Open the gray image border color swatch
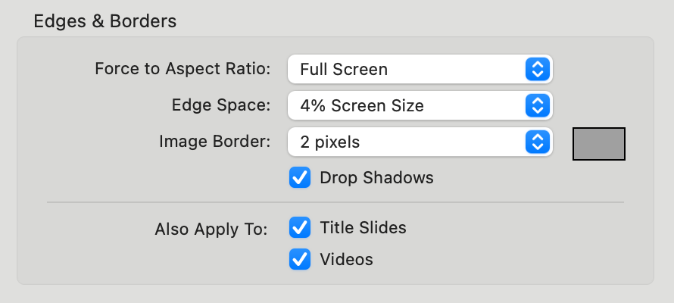Image resolution: width=674 pixels, height=303 pixels. click(598, 144)
